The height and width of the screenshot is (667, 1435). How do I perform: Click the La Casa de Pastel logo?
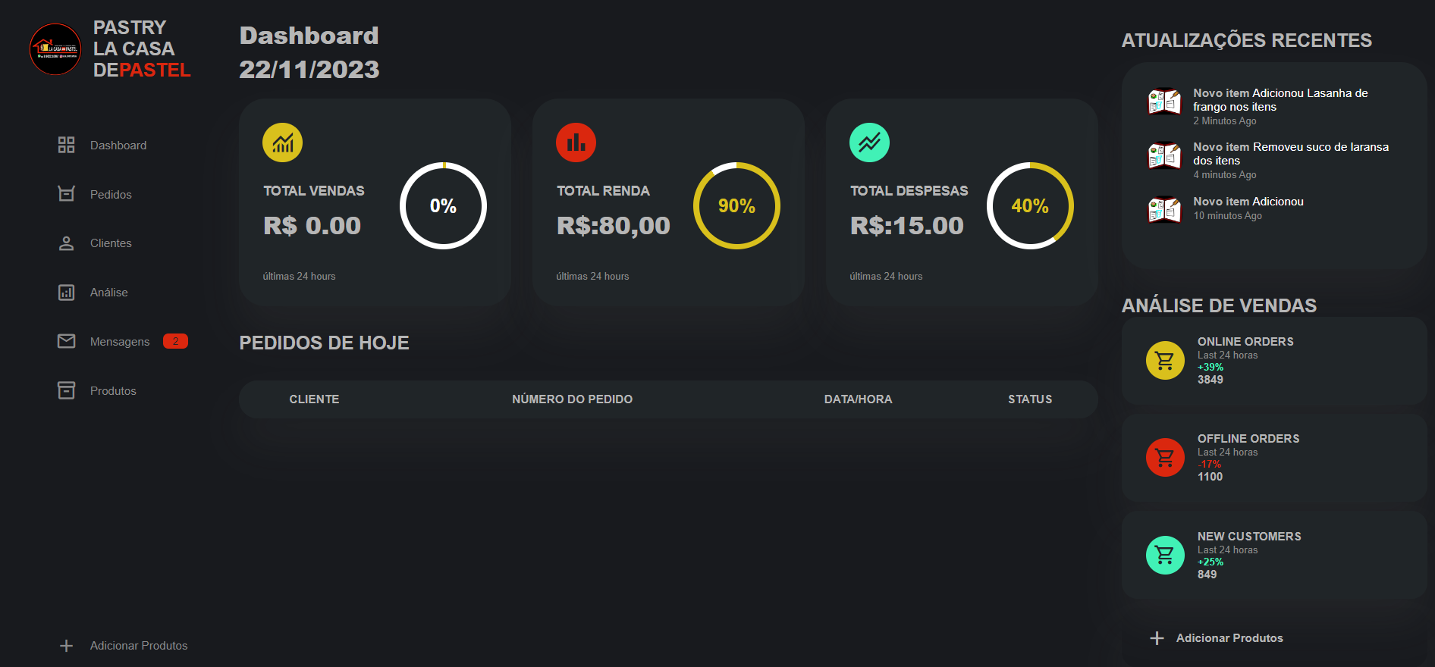[55, 49]
